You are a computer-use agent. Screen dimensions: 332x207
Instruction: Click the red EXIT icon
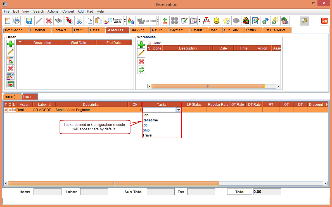[x=324, y=21]
